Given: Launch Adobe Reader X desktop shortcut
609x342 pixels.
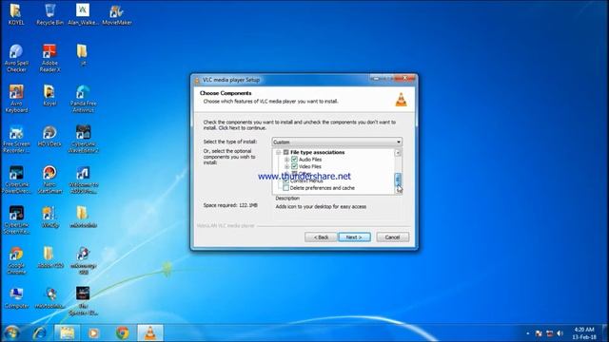Looking at the screenshot, I should 49,58.
